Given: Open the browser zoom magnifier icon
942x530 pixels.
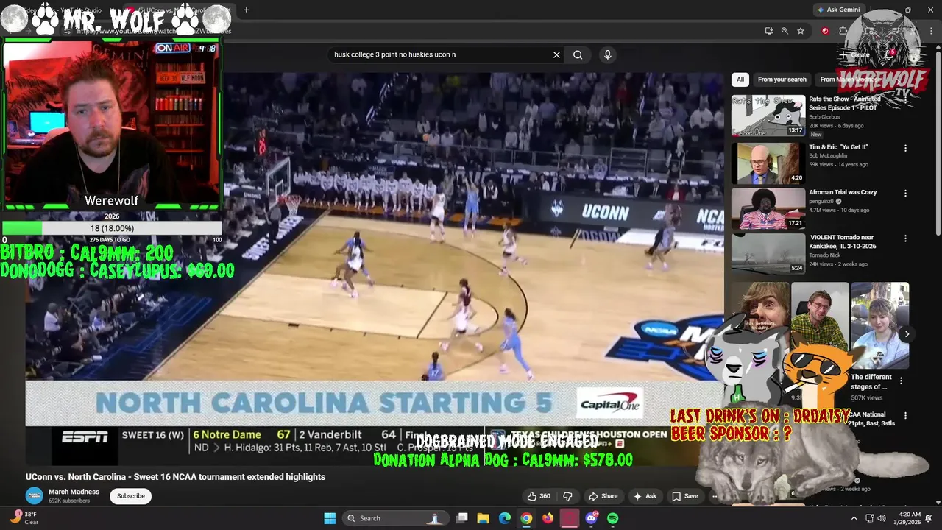Looking at the screenshot, I should coord(785,31).
